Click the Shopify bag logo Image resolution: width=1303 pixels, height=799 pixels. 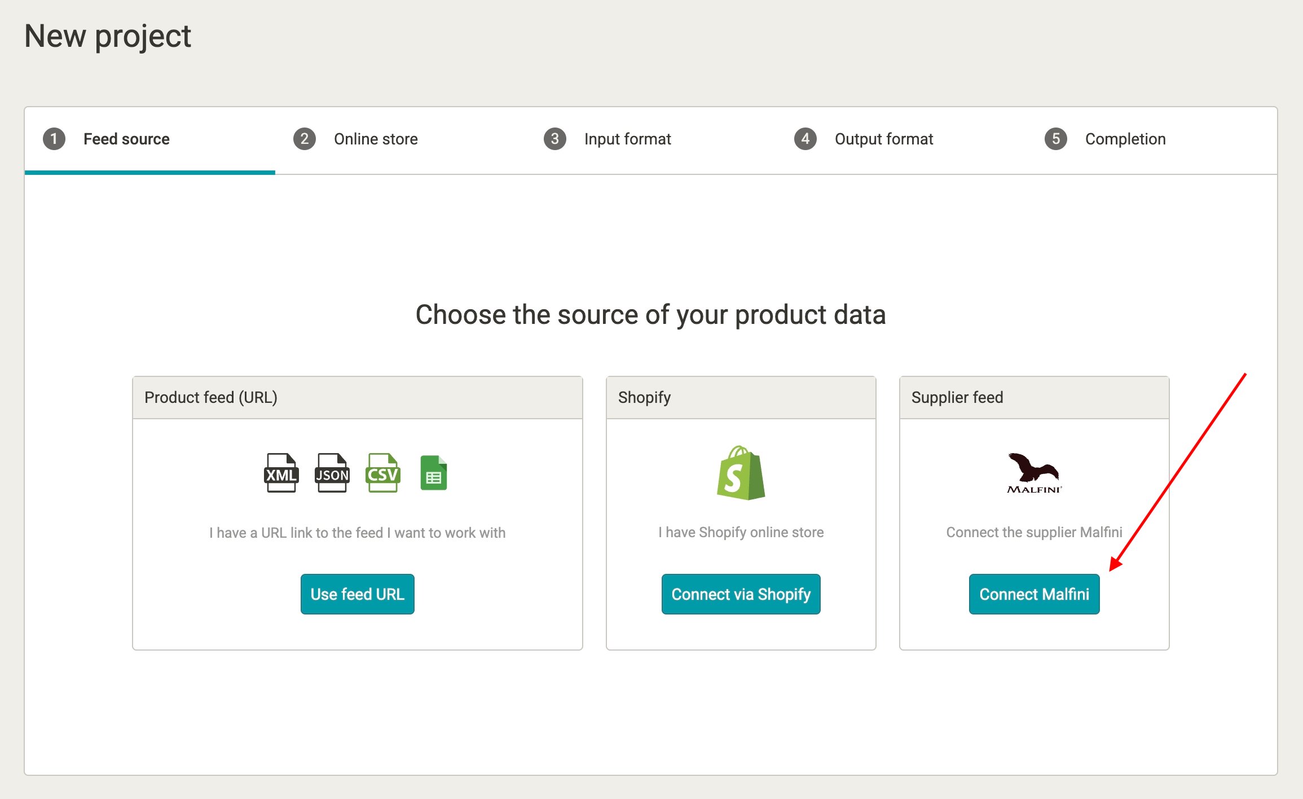[x=741, y=473]
